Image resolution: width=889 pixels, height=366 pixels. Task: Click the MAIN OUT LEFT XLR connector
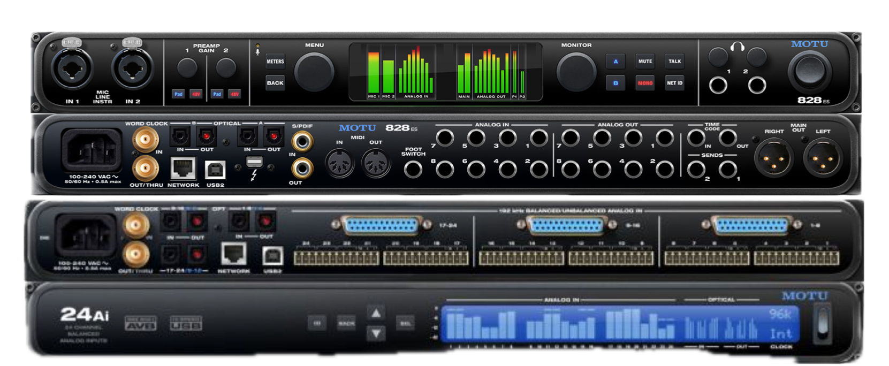[822, 158]
